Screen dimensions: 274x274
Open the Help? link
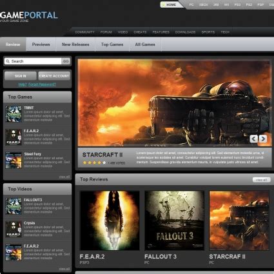pos(23,84)
